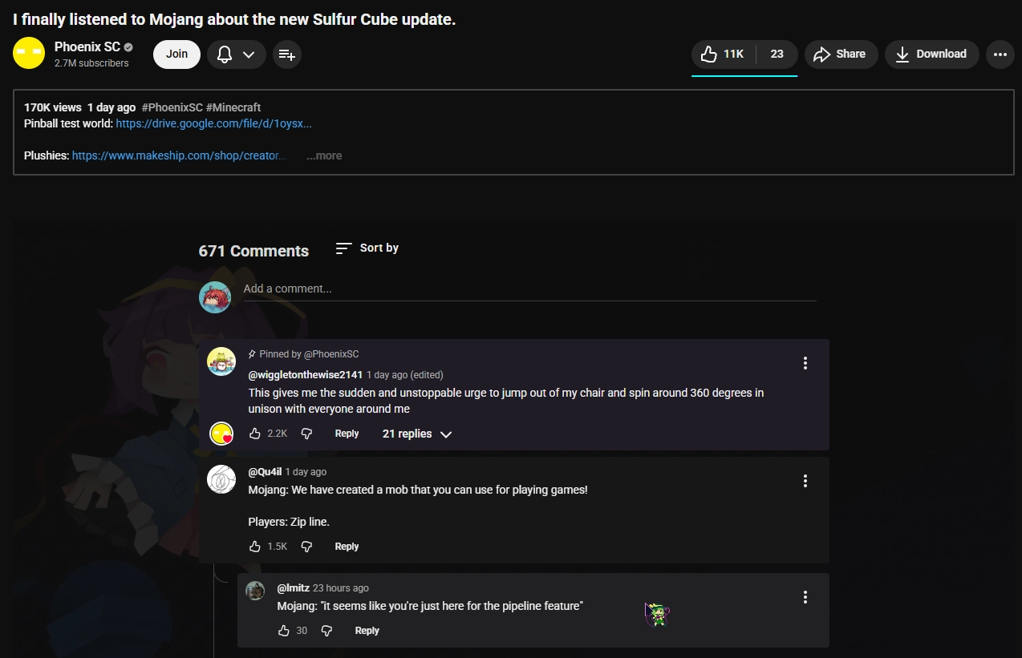This screenshot has width=1022, height=658.
Task: Click the Join button for channel membership
Action: [176, 54]
